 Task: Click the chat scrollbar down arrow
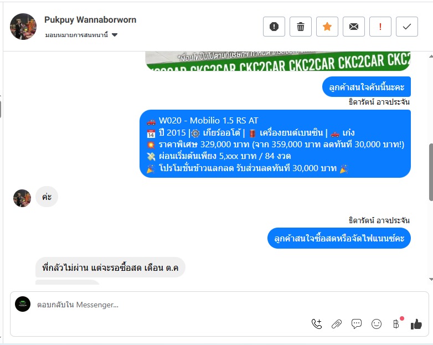(431, 279)
